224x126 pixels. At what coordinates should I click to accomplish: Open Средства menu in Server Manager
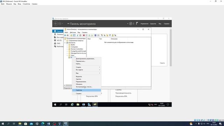click(x=153, y=24)
